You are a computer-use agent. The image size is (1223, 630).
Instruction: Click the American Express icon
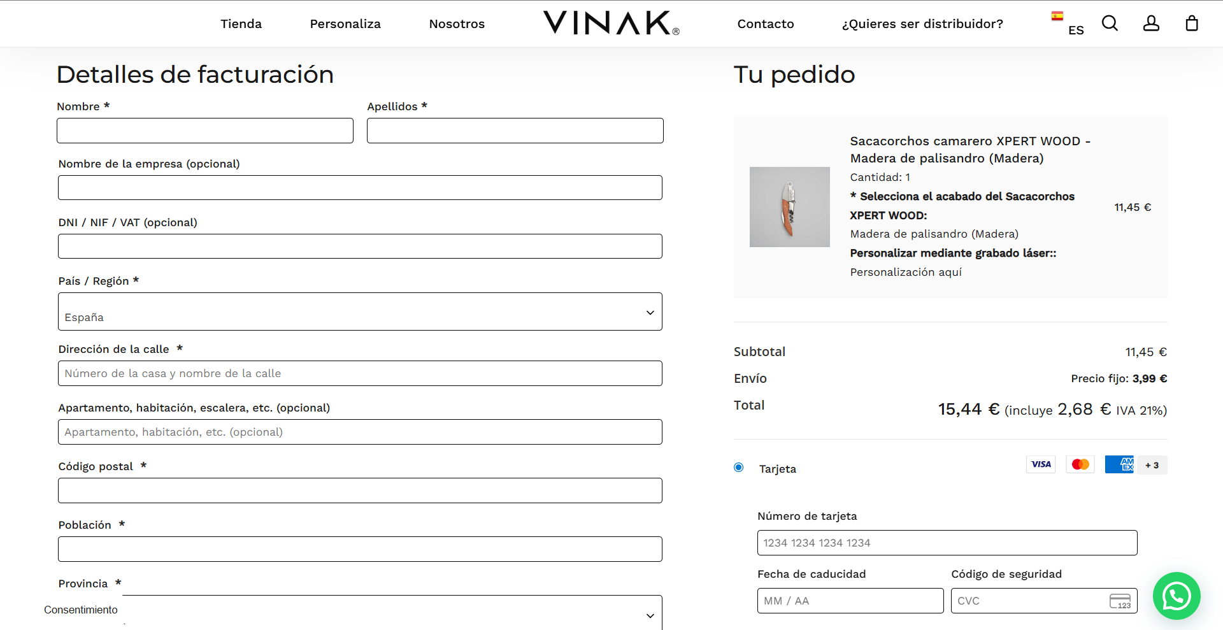pyautogui.click(x=1119, y=464)
